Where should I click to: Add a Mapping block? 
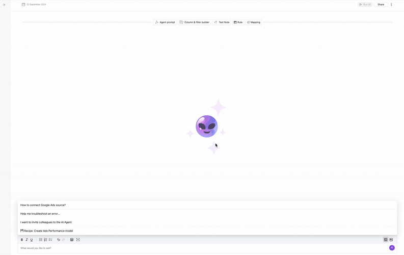(x=254, y=22)
